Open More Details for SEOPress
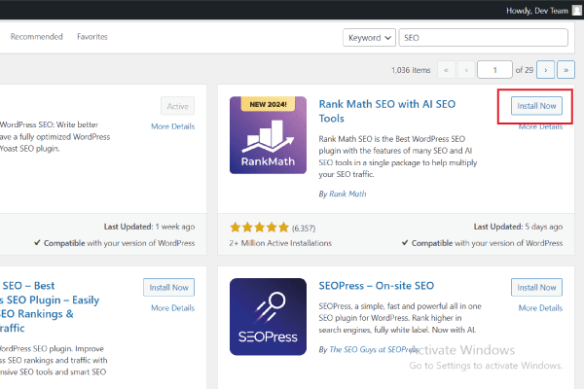 coord(540,308)
